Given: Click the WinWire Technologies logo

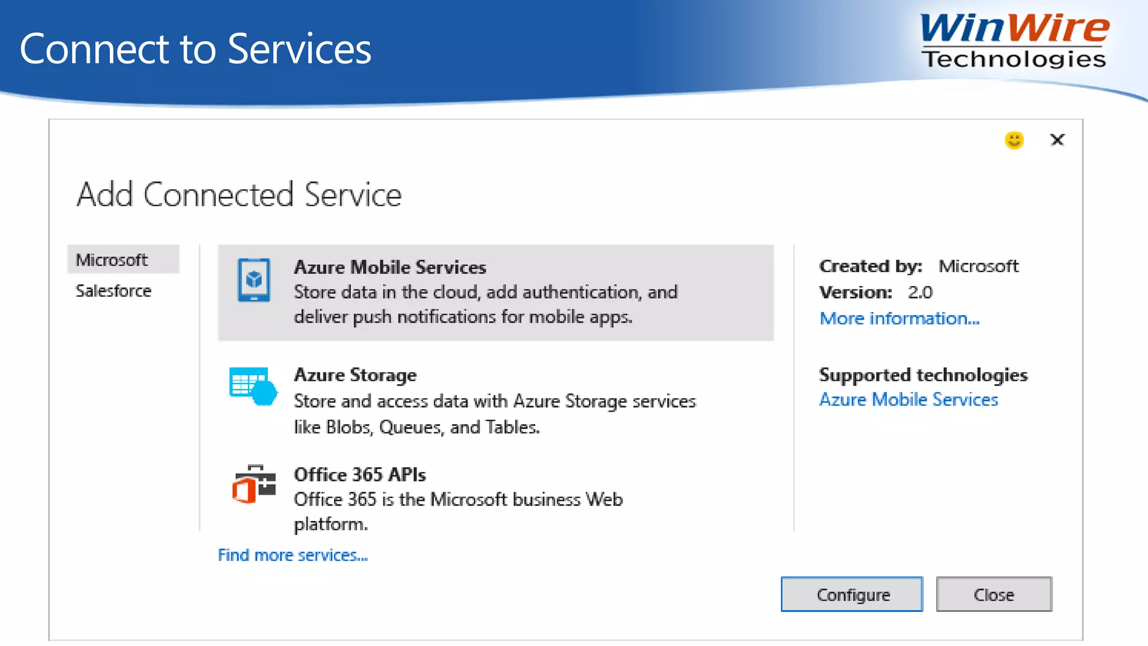Looking at the screenshot, I should point(1014,41).
